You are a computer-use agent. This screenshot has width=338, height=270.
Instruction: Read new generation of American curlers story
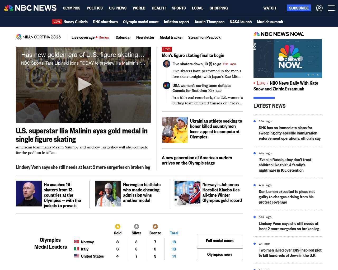197,160
